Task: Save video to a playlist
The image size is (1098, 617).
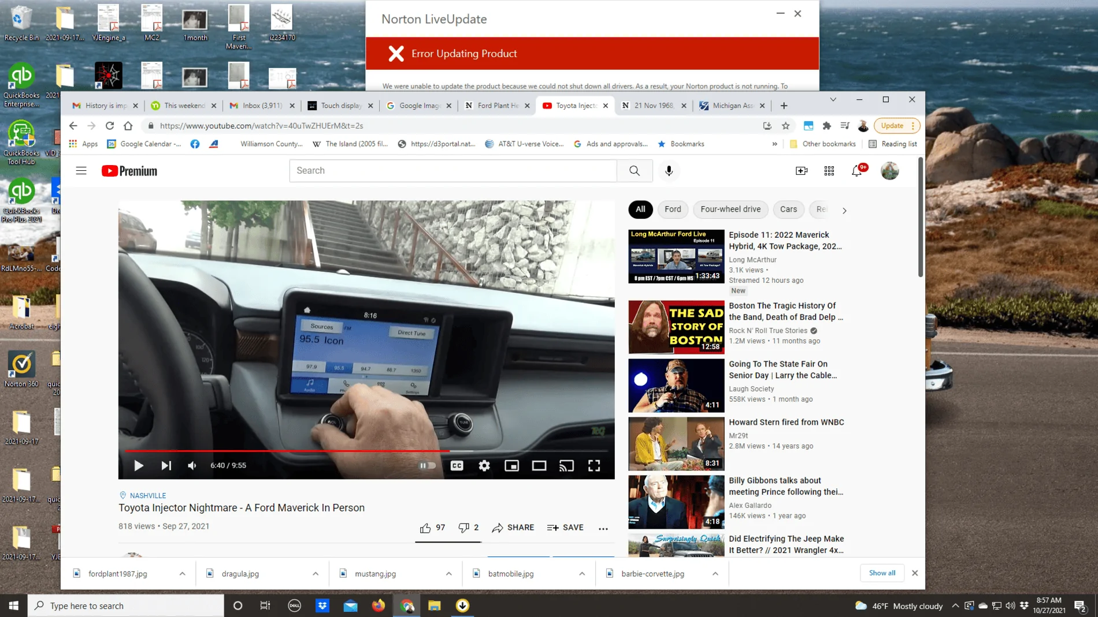Action: click(x=565, y=528)
